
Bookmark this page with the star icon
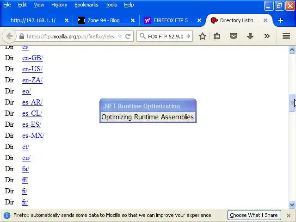coord(203,36)
